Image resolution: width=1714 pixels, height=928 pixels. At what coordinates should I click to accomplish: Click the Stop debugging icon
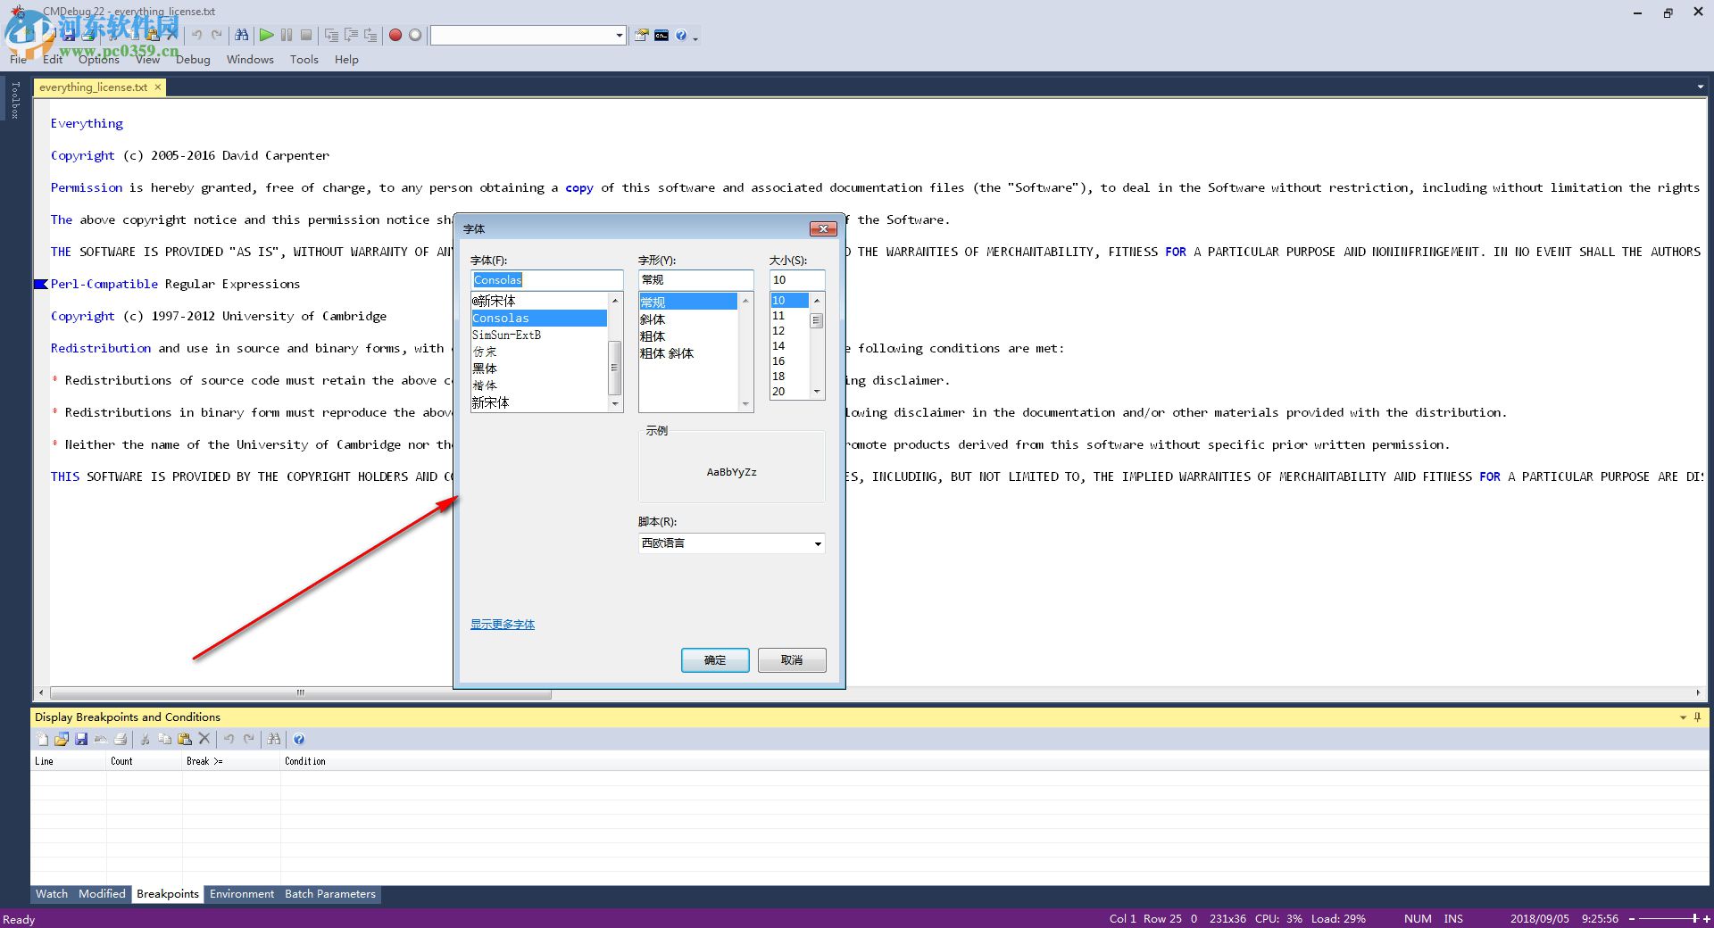306,35
